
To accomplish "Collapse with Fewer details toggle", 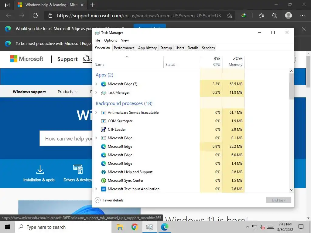I will tap(109, 200).
